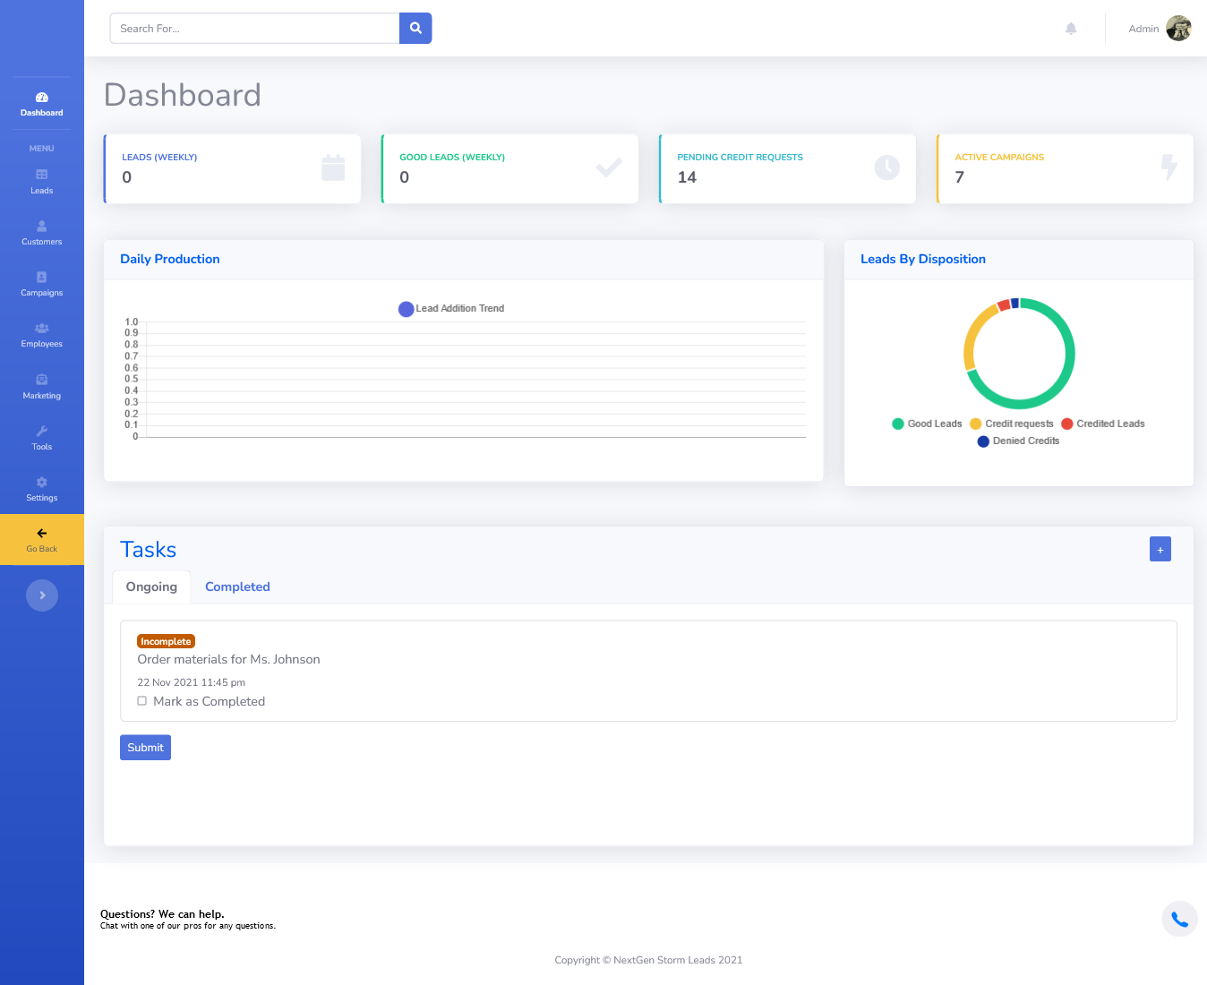This screenshot has width=1207, height=985.
Task: Add a new task with plus button
Action: (x=1160, y=550)
